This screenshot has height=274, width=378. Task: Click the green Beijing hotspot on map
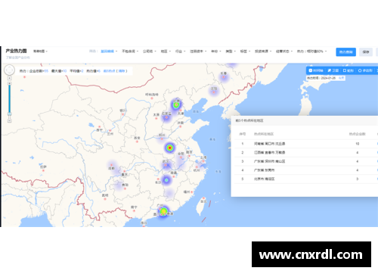176,104
